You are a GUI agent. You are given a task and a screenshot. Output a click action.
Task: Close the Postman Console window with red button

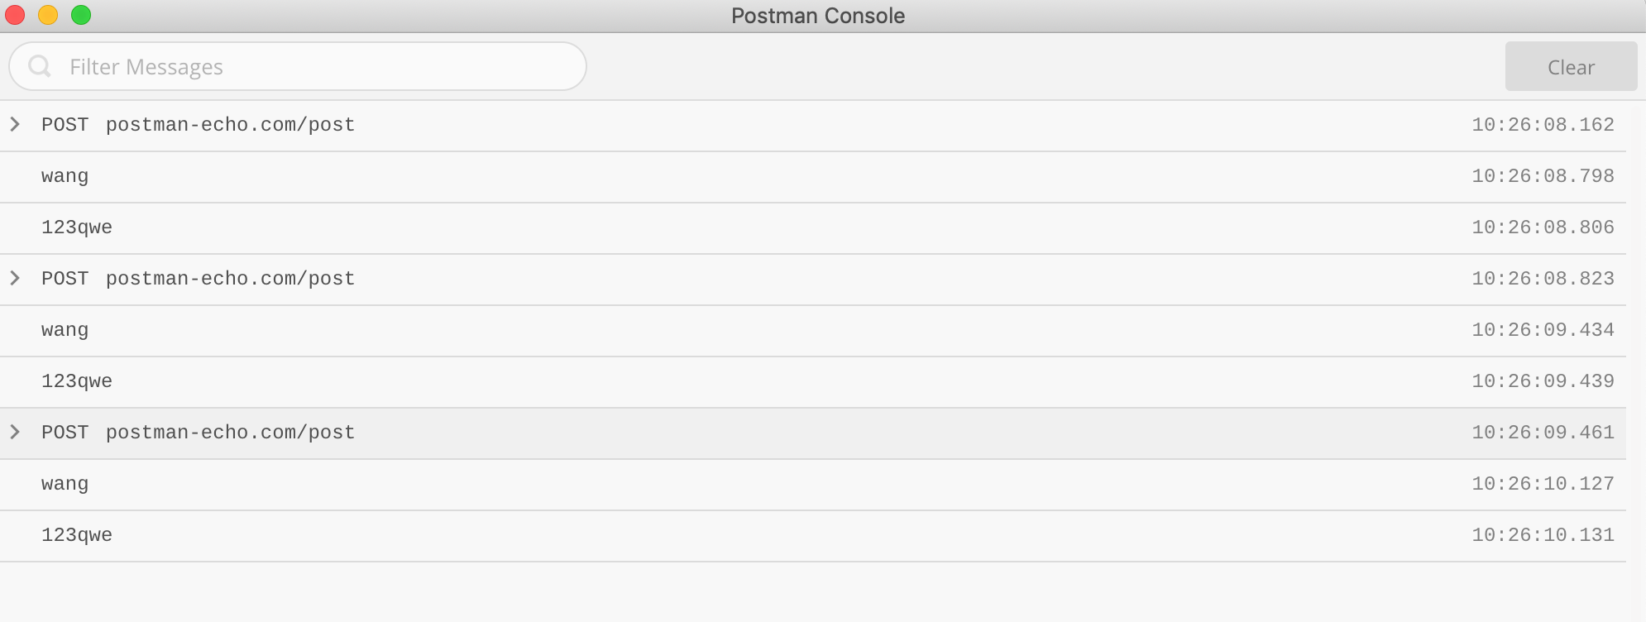[15, 15]
